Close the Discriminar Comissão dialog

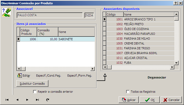click(180, 3)
